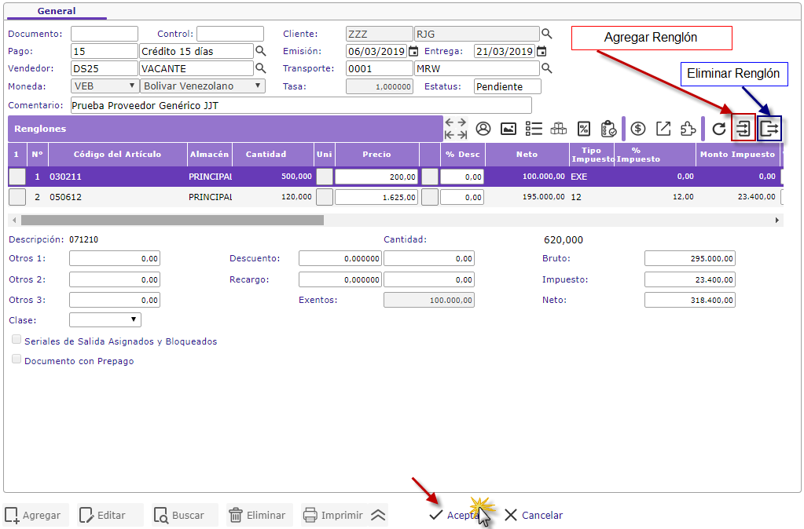Click the percent discount icon in toolbar
This screenshot has height=529, width=804.
(583, 129)
